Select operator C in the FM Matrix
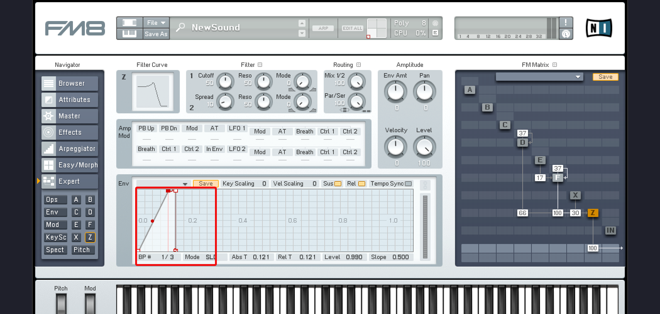 (505, 125)
